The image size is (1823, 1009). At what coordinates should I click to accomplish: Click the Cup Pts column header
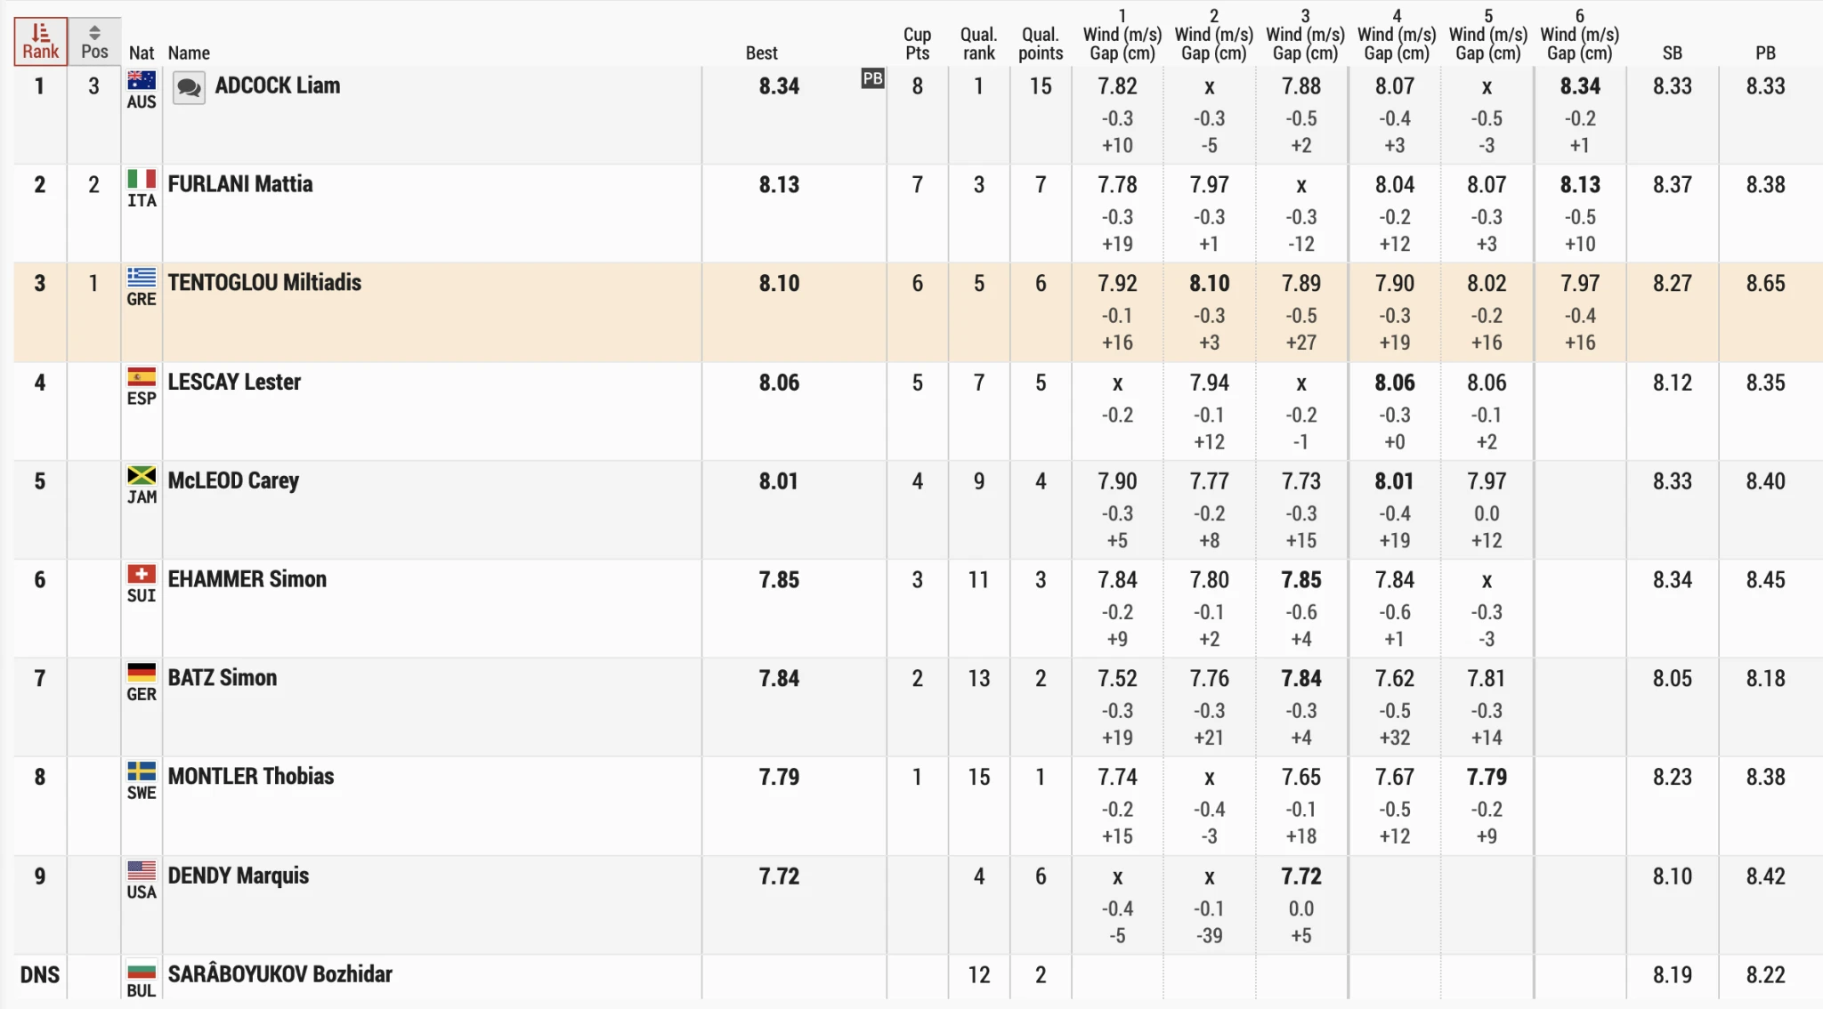click(x=917, y=44)
